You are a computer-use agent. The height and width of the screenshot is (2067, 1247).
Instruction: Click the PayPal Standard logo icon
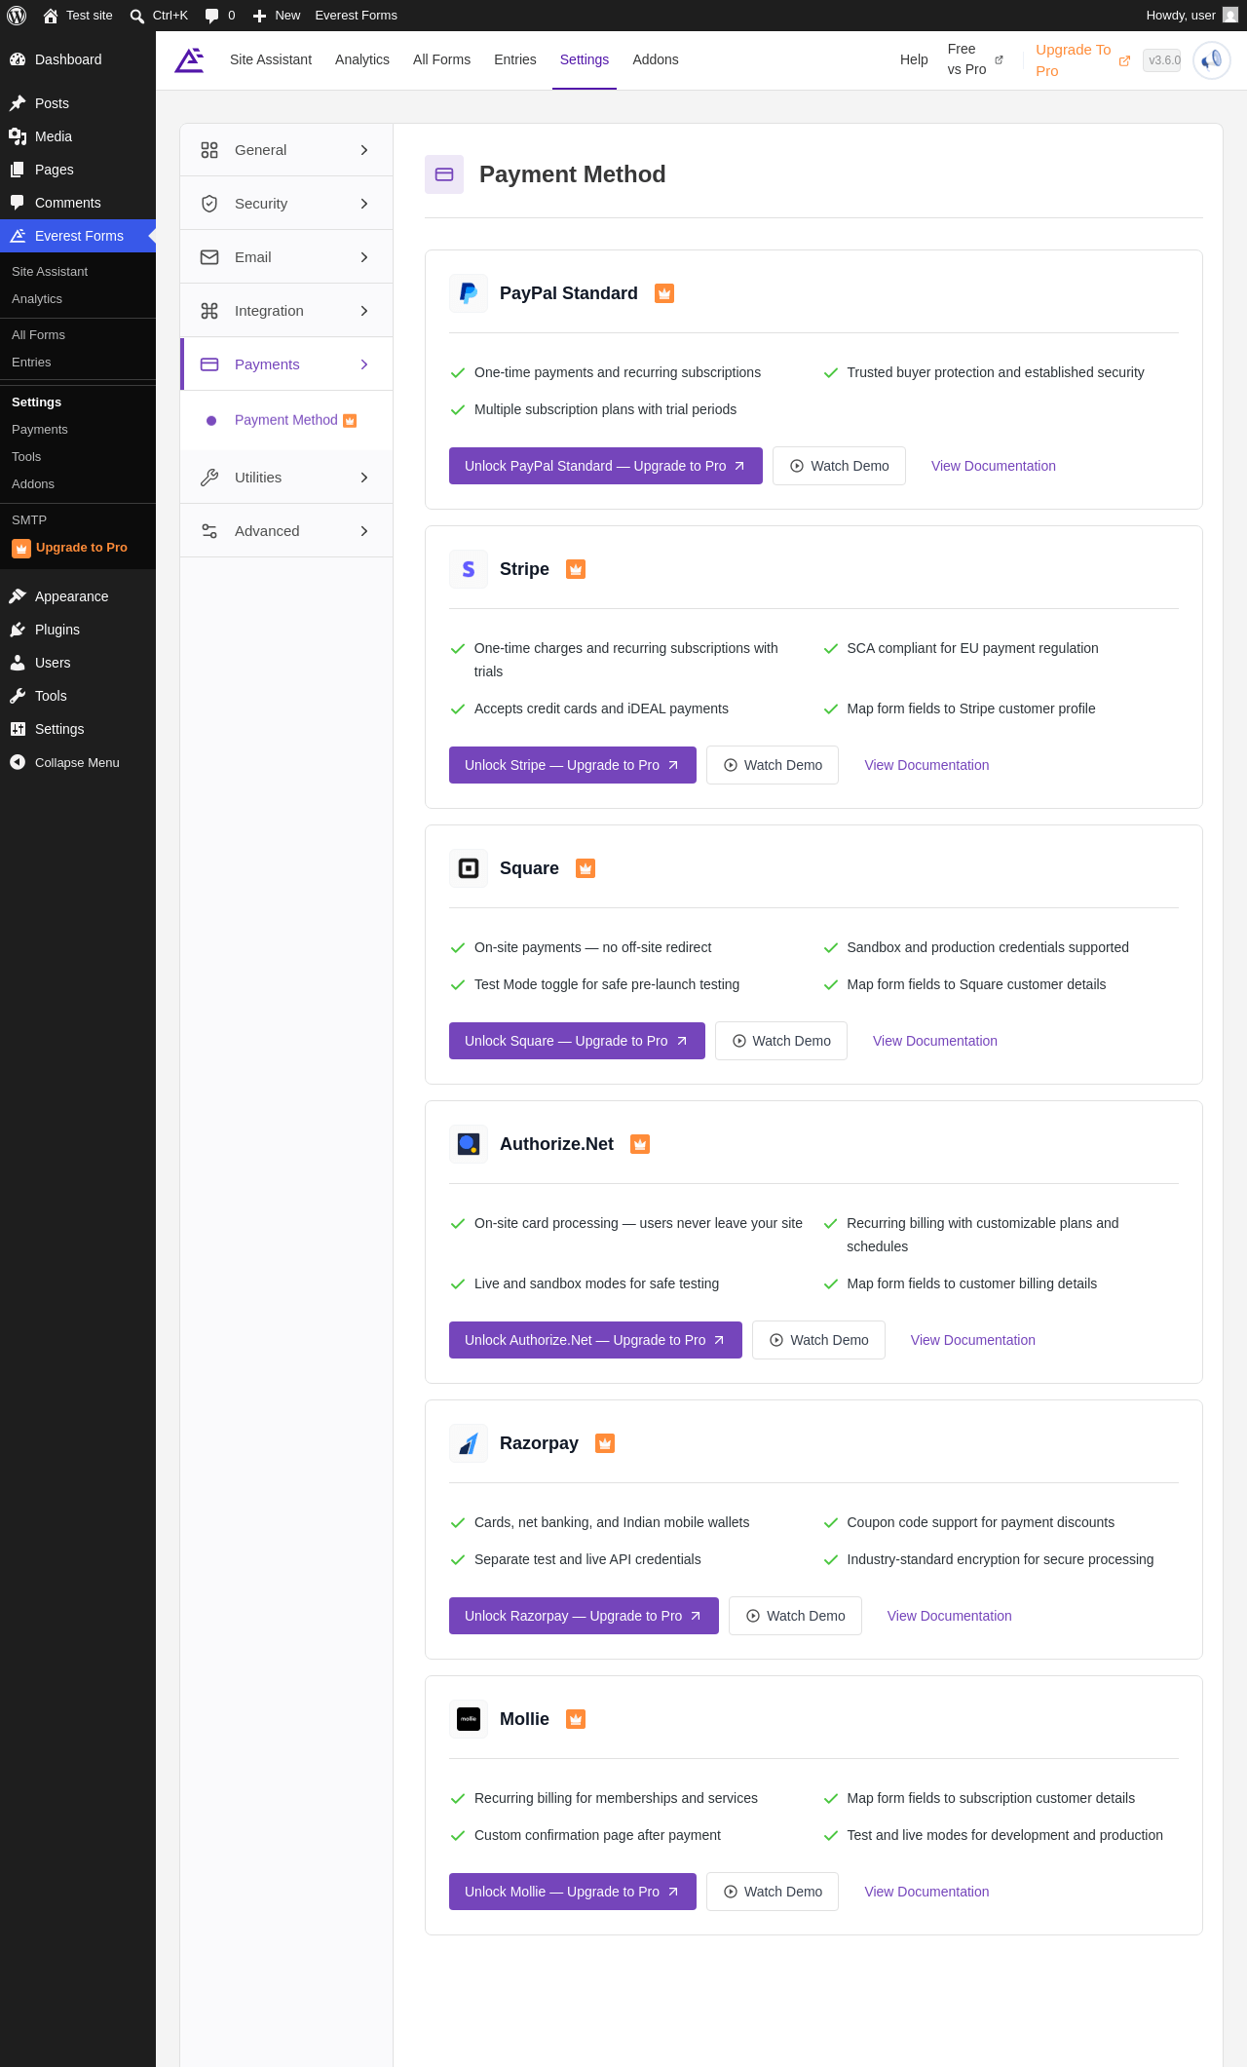469,293
